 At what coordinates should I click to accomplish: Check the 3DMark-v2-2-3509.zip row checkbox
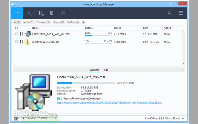tap(16, 42)
